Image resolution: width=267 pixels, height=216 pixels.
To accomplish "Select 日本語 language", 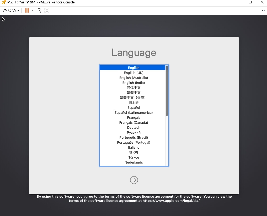I will pyautogui.click(x=132, y=103).
